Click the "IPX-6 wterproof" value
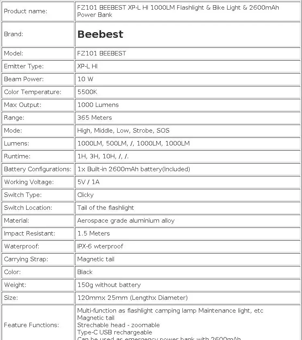This screenshot has width=302, height=340. 100,246
